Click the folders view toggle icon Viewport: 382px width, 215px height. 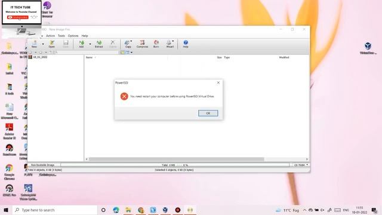click(122, 52)
